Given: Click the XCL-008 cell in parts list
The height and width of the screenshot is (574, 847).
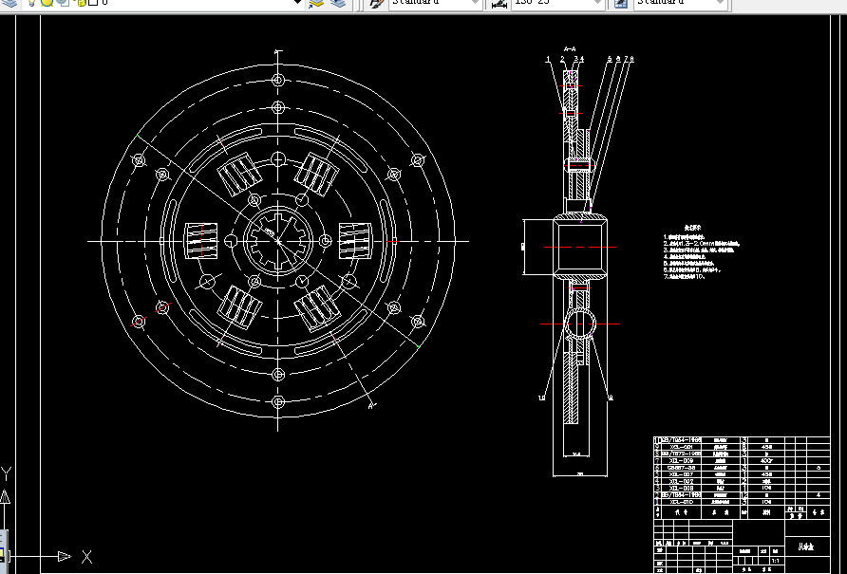Looking at the screenshot, I should 681,489.
